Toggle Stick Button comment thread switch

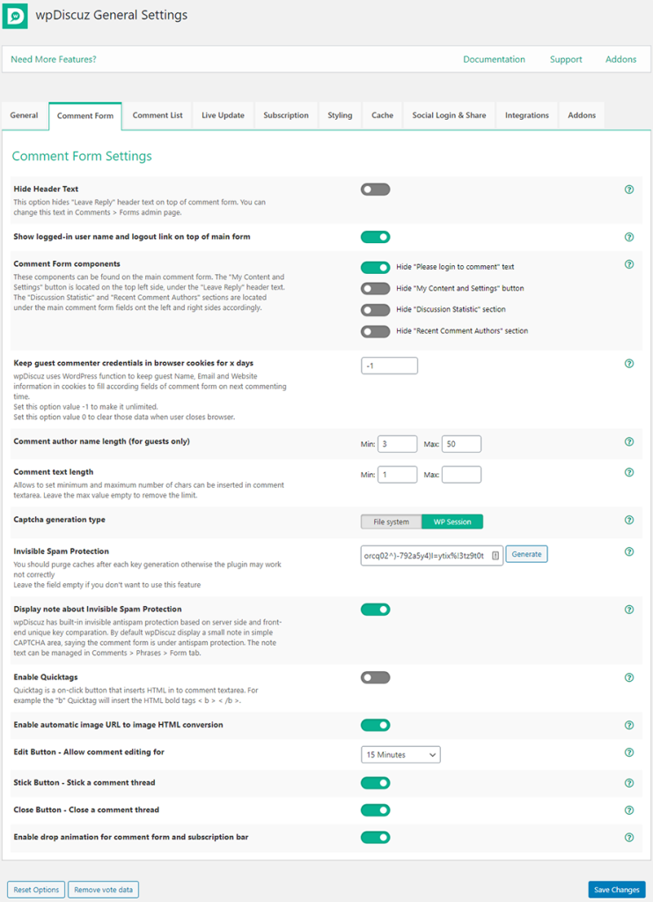pos(376,783)
